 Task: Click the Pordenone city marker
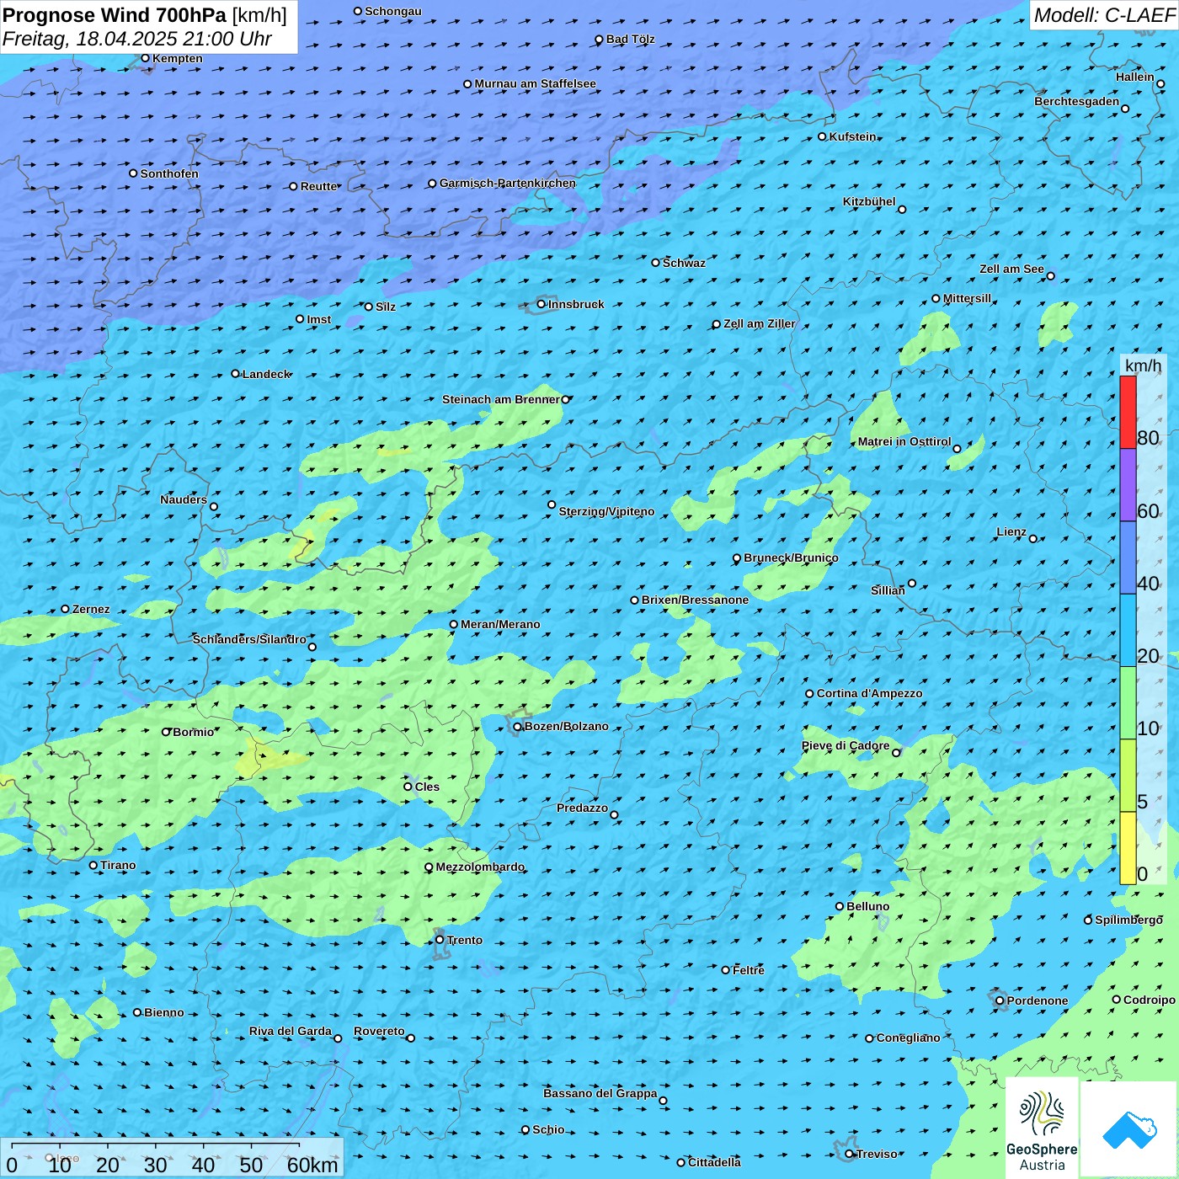1000,1000
